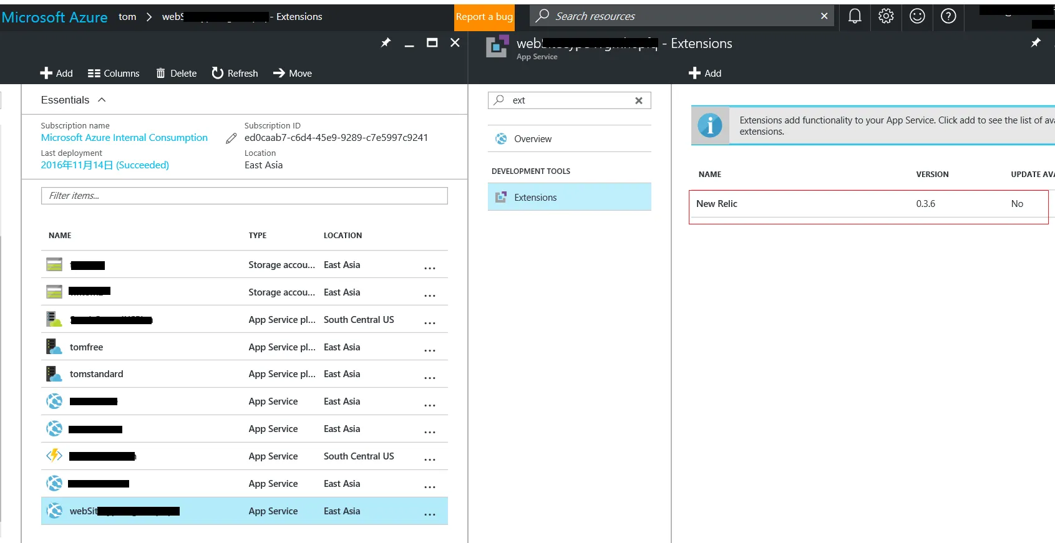Click the Report a bug button
This screenshot has height=543, width=1055.
484,17
